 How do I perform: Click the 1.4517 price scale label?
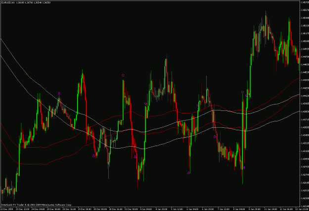pos(305,33)
